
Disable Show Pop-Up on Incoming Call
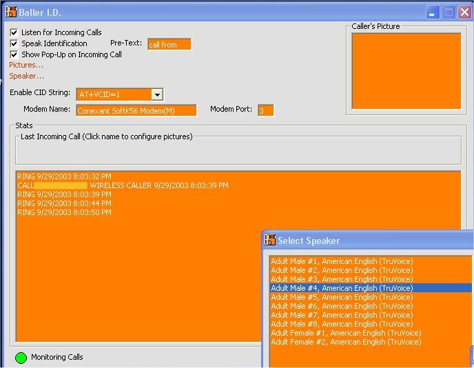[14, 54]
